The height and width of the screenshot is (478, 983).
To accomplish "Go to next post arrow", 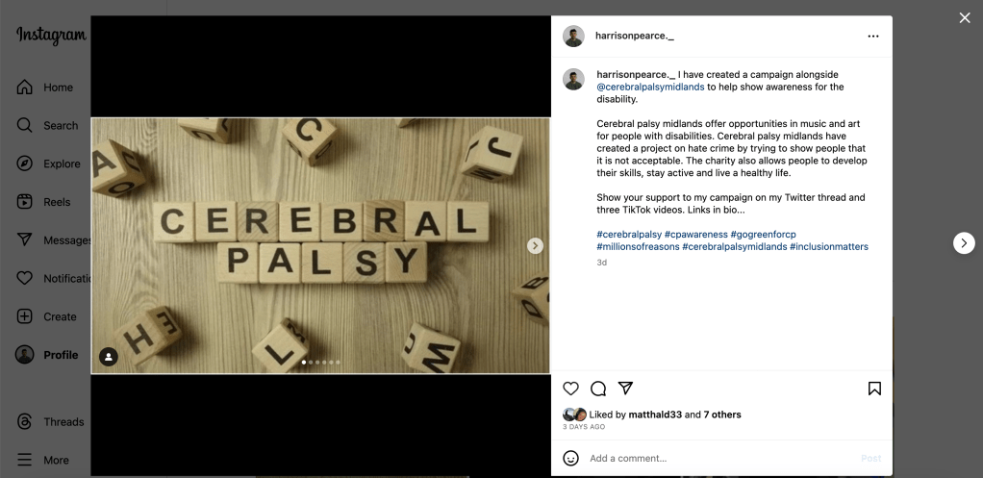I will (964, 243).
